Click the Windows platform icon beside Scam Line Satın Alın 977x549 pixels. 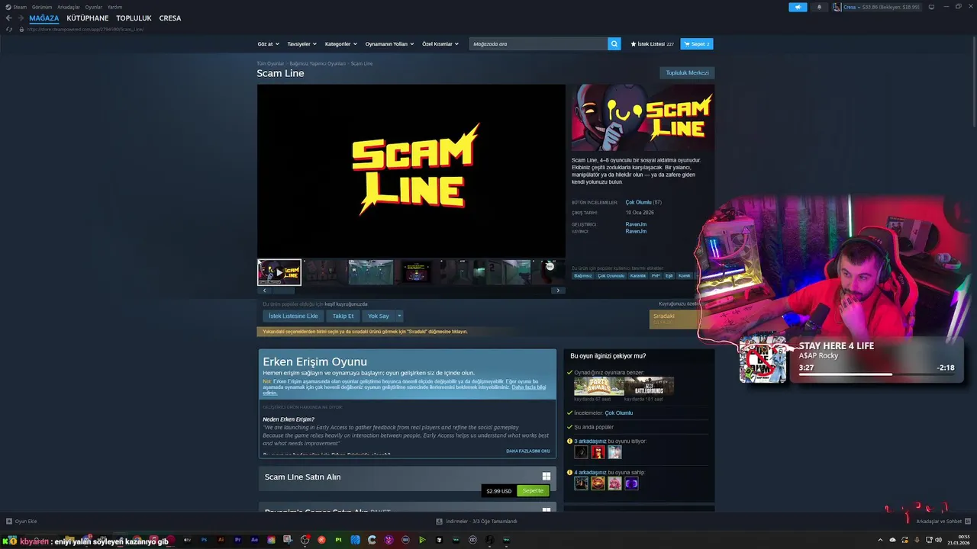coord(546,477)
